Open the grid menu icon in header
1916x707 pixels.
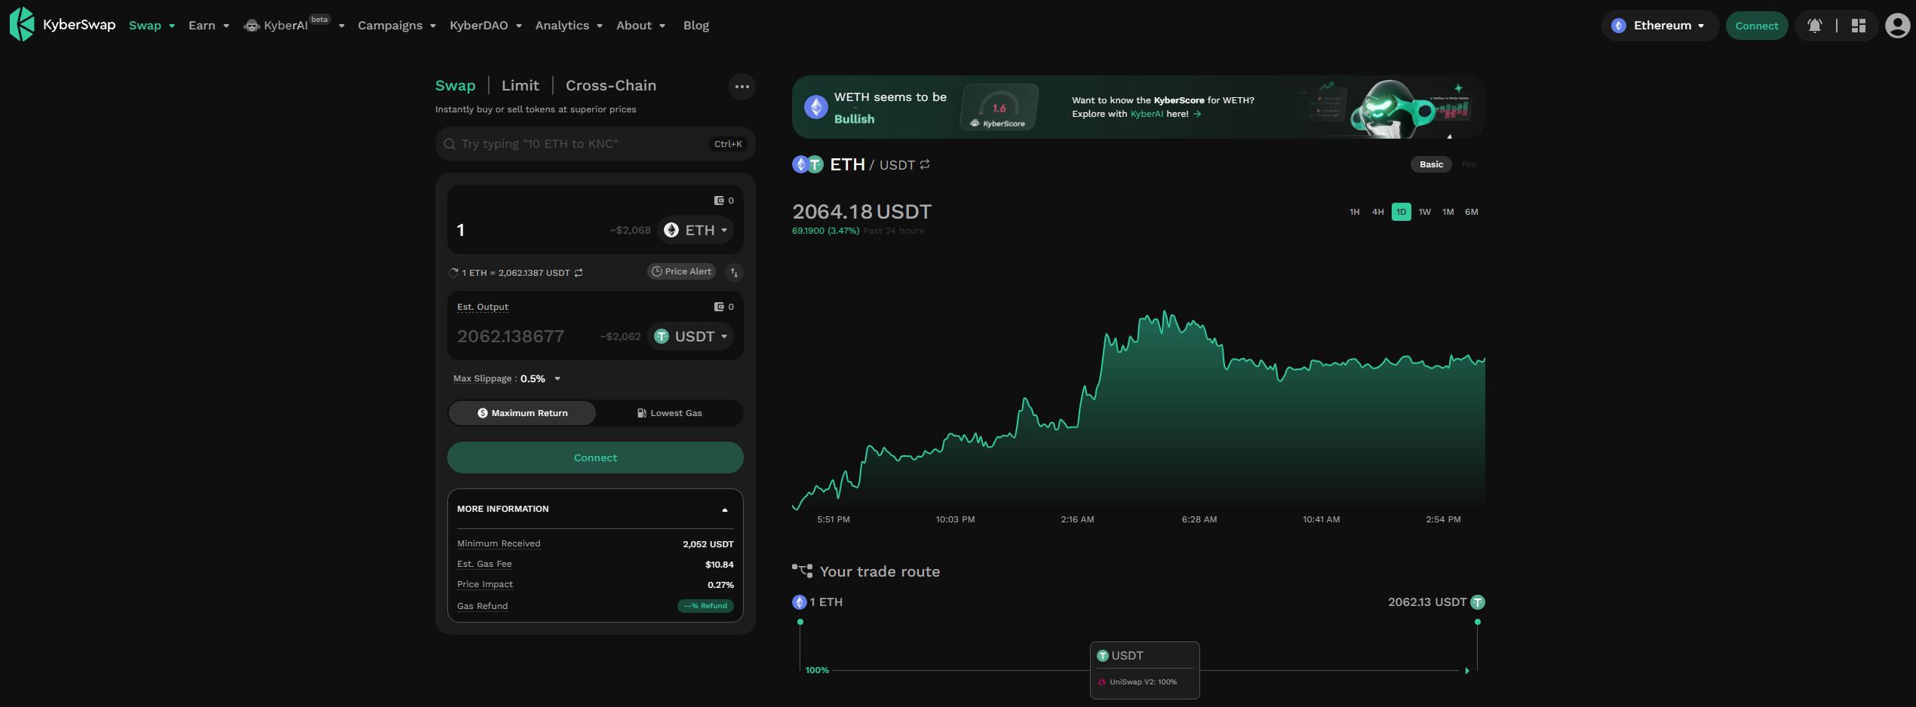1859,26
